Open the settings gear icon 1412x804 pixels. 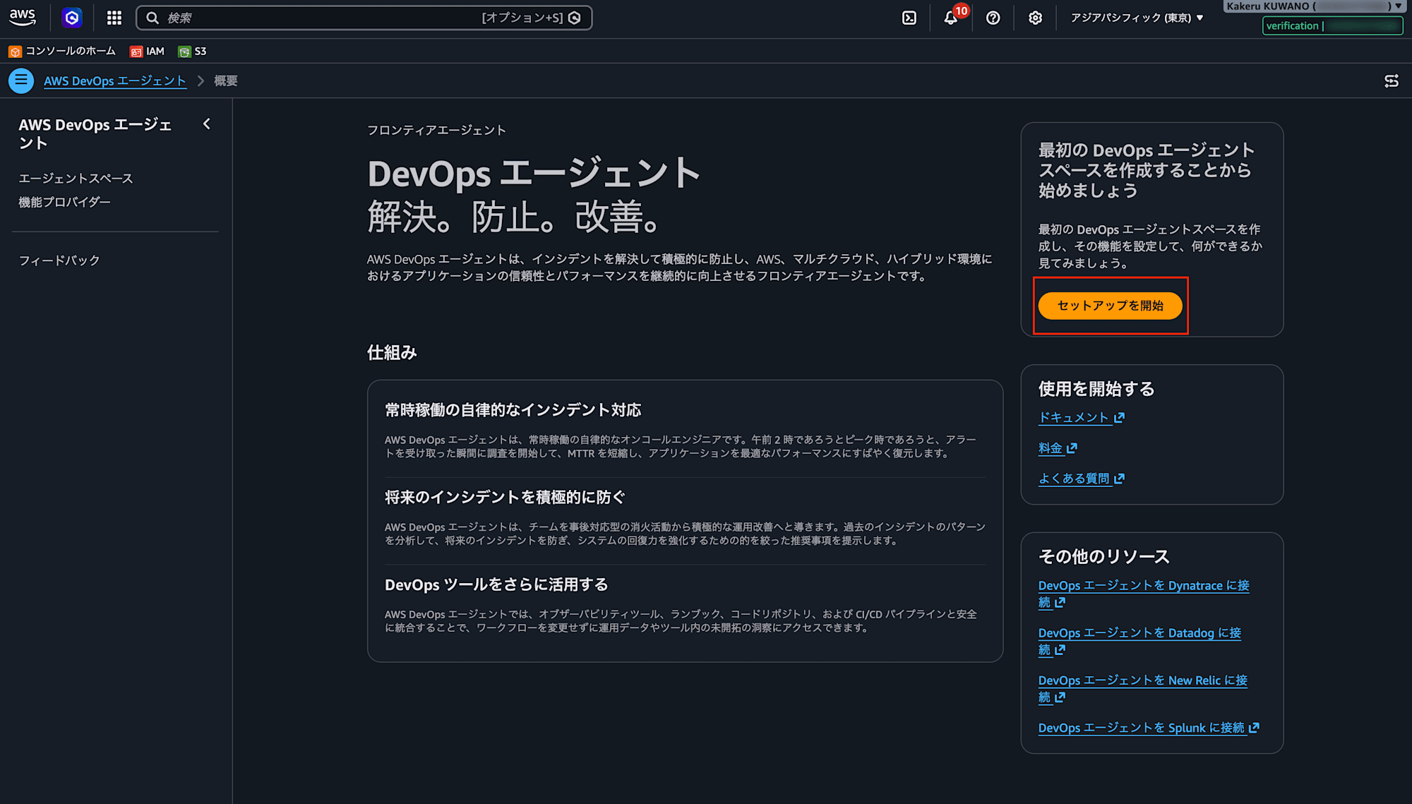1035,18
